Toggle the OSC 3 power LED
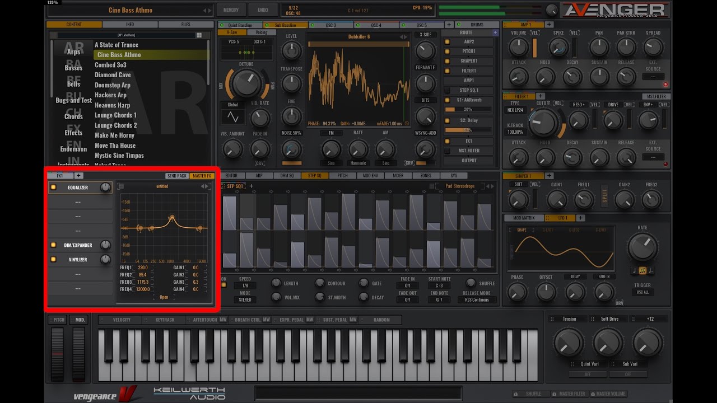 312,25
